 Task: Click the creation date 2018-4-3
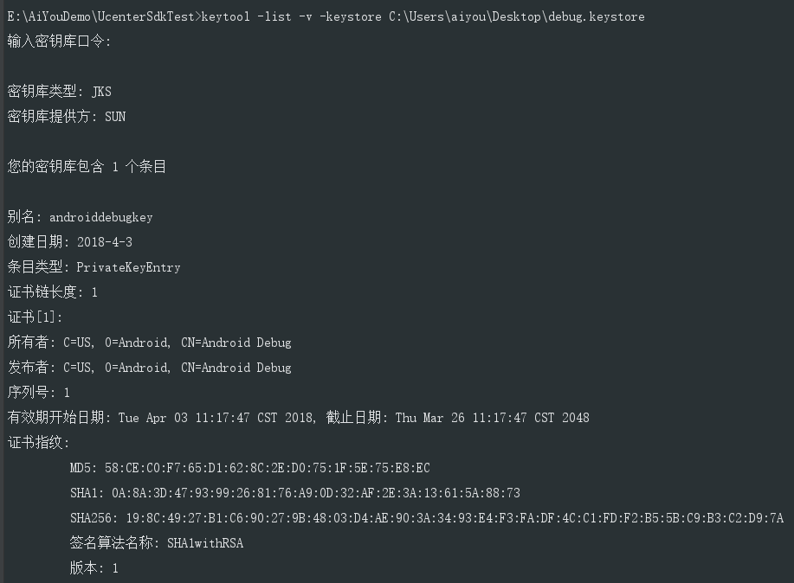[x=104, y=242]
